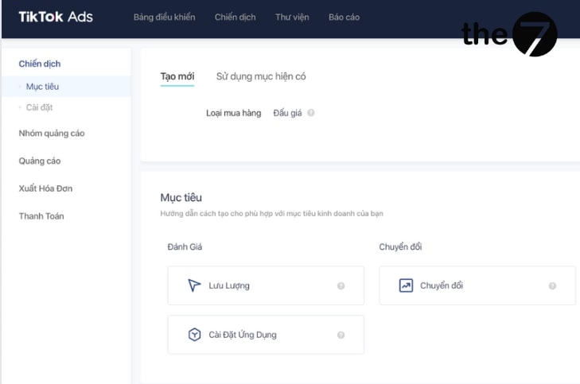
Task: Open Bảng điều khiển in the top navigation
Action: click(x=164, y=17)
